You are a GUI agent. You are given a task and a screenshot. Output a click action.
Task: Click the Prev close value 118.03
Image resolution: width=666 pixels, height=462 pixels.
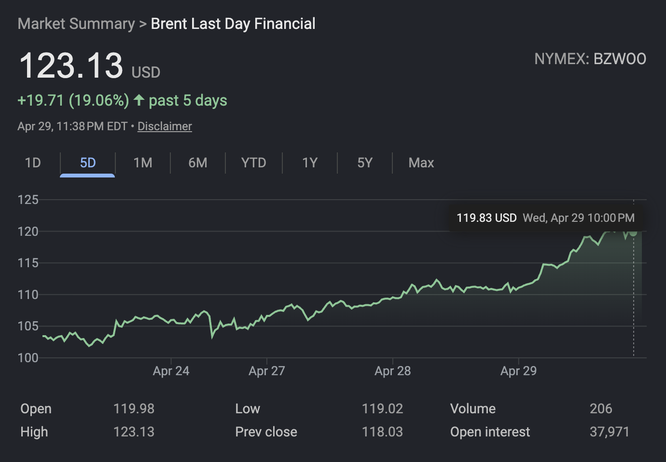click(x=382, y=432)
